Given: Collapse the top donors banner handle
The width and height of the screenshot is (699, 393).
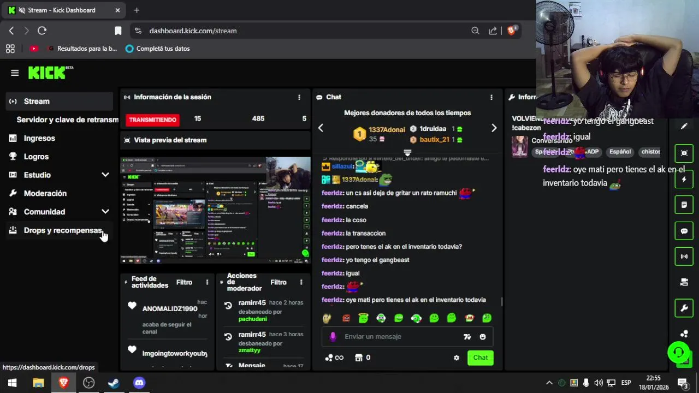Looking at the screenshot, I should point(407,152).
